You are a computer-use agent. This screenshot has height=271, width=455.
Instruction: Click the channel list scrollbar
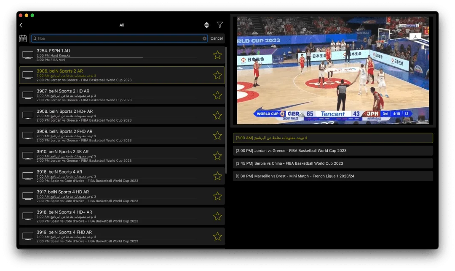click(226, 111)
